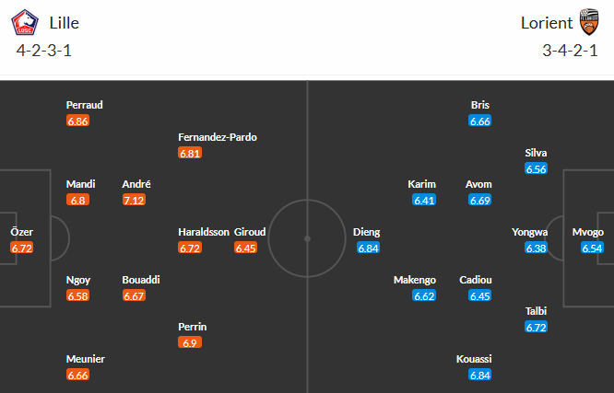Open the Lille team name link
This screenshot has height=393, width=614.
tap(65, 22)
